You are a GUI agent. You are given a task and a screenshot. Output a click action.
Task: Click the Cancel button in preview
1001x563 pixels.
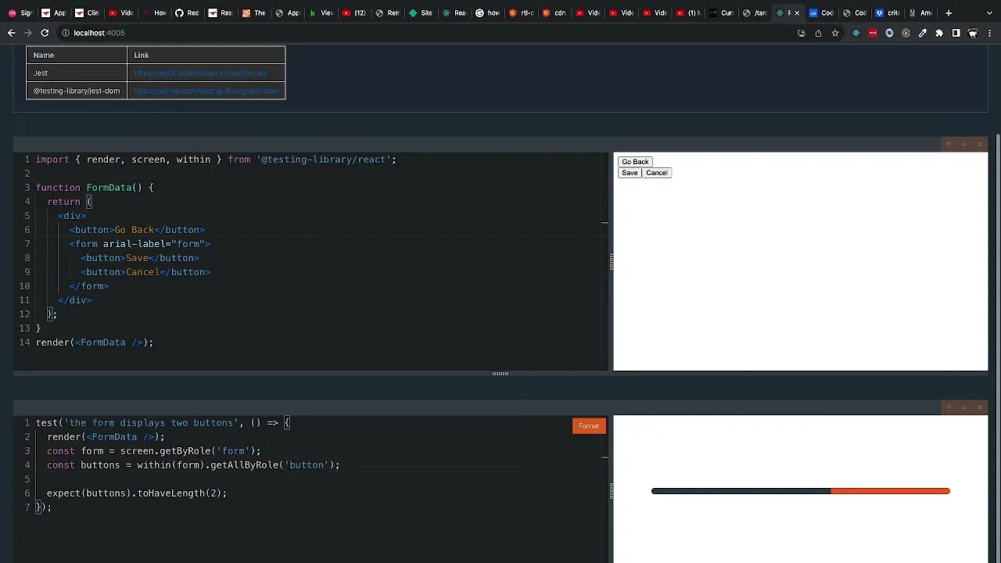click(656, 173)
